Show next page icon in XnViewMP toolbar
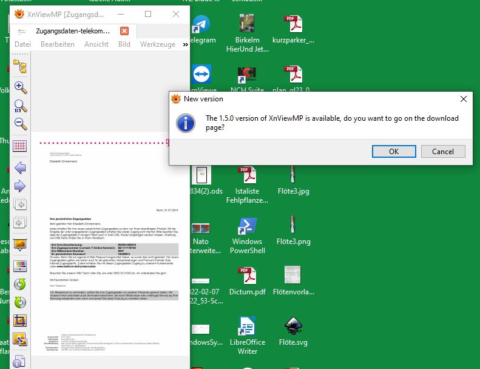Image resolution: width=480 pixels, height=369 pixels. point(20,223)
